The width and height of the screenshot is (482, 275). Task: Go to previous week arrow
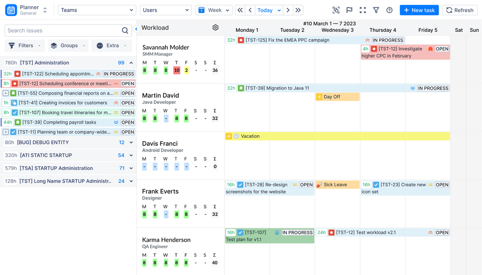(250, 10)
